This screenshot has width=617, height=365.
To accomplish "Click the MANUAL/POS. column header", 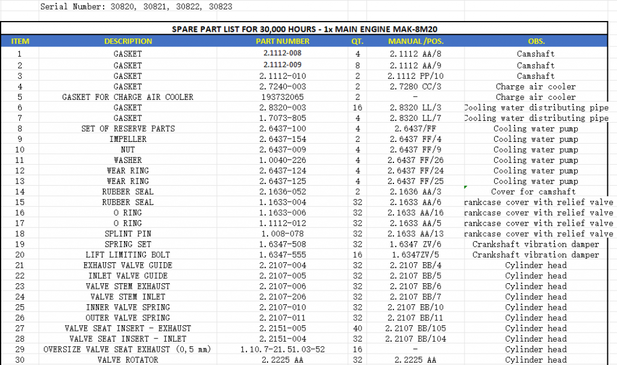I will pos(415,41).
